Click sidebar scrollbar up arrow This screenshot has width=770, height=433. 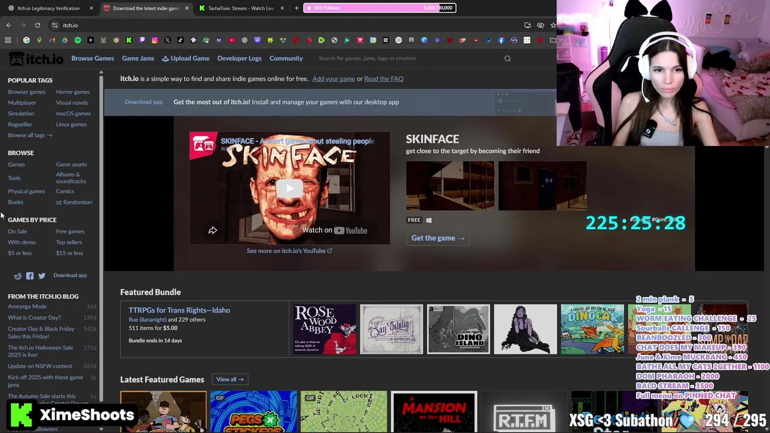[x=101, y=73]
